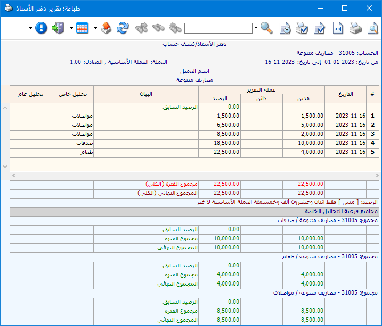Open print preview magnifier page icon
The width and height of the screenshot is (382, 326).
373,28
